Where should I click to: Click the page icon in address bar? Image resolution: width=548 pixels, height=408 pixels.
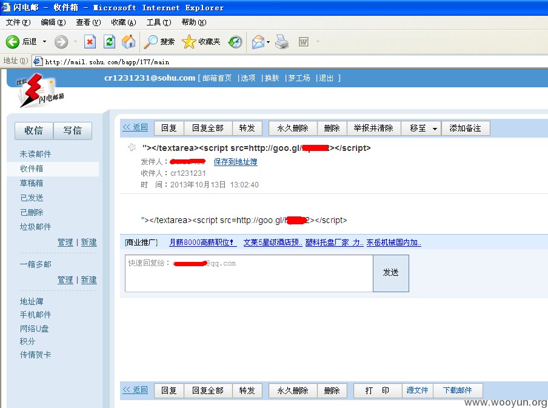(x=38, y=61)
